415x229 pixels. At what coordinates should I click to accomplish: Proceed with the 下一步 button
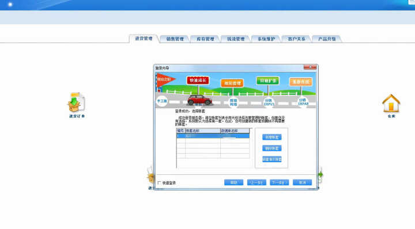click(x=279, y=182)
